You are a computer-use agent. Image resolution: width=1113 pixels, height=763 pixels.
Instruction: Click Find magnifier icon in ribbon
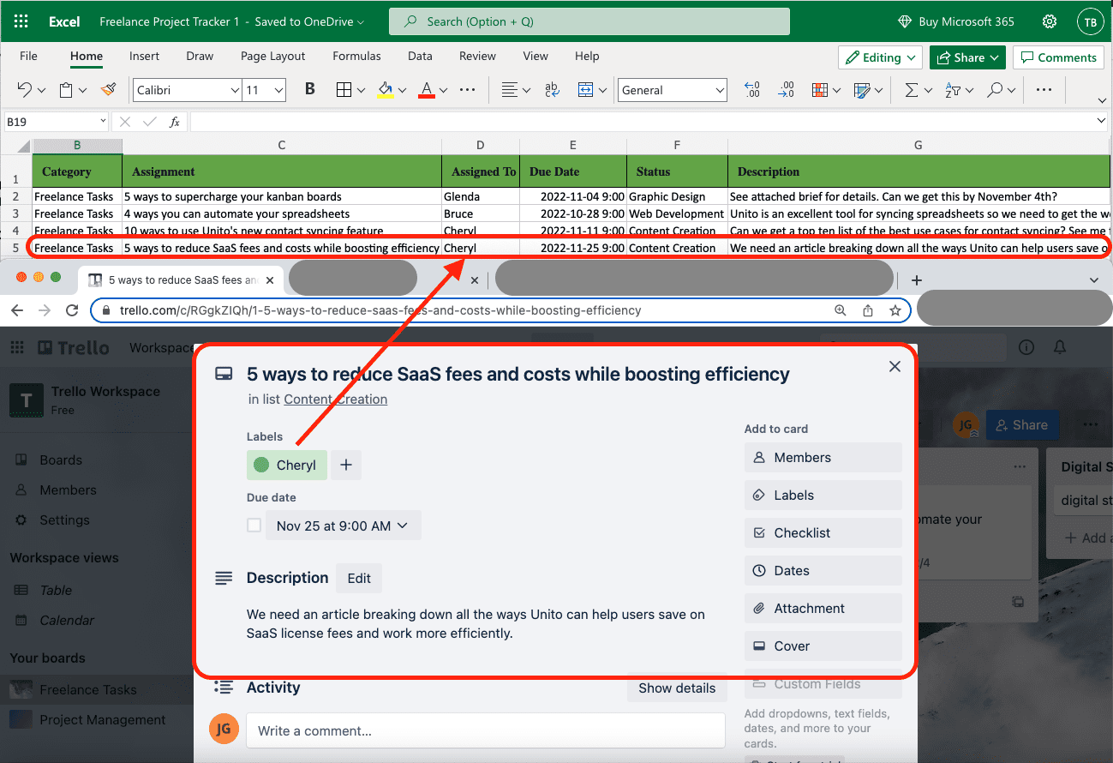(x=994, y=90)
